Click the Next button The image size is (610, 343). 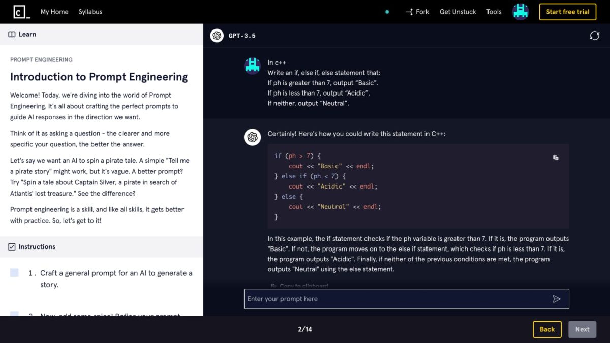582,329
